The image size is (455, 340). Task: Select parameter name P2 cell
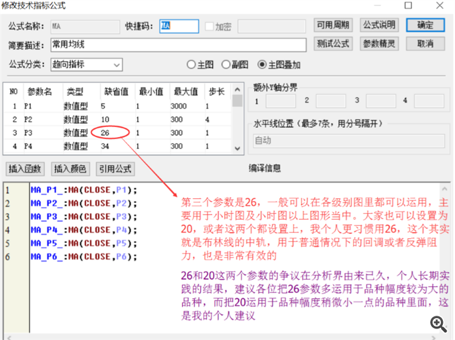click(28, 119)
